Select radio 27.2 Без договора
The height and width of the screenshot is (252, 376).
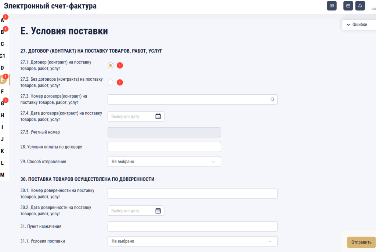tap(111, 83)
